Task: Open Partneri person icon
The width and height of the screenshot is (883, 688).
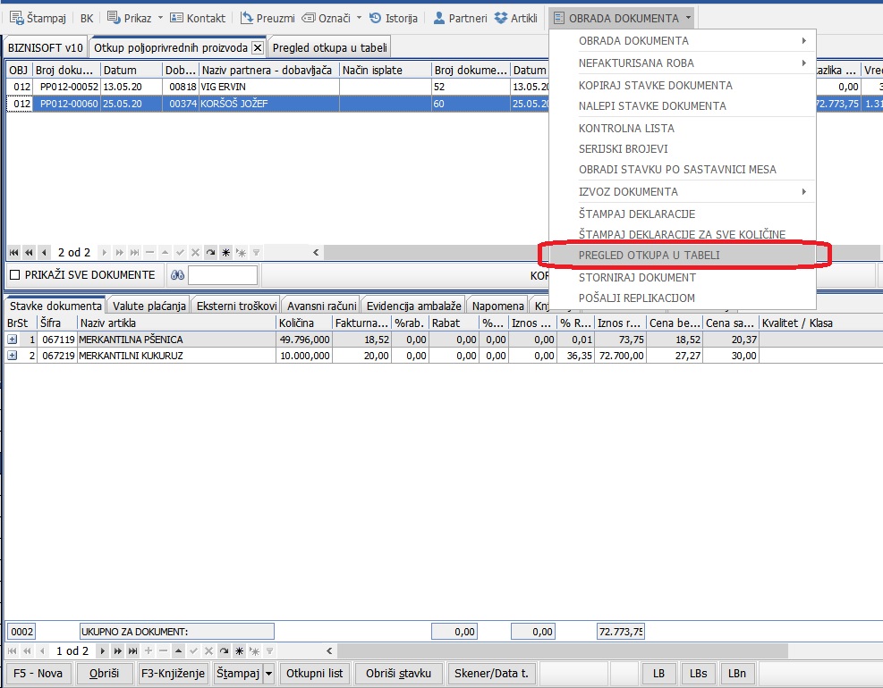Action: pos(439,18)
